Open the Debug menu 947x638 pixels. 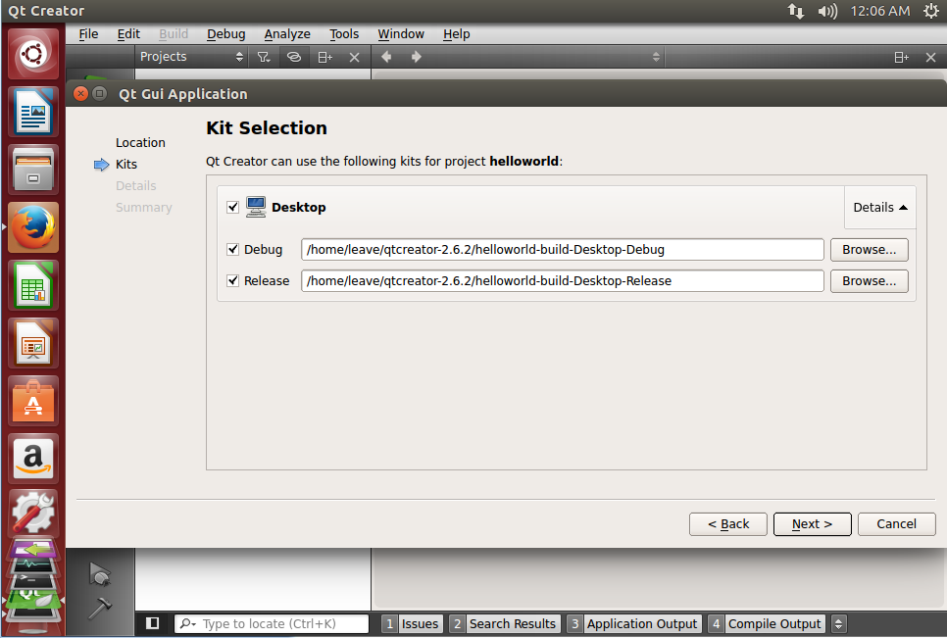[x=225, y=34]
